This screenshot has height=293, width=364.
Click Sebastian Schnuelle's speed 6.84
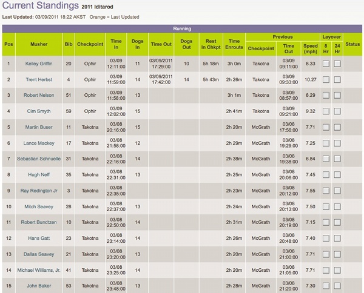coord(311,159)
